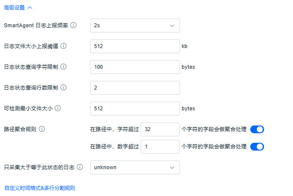Image resolution: width=293 pixels, height=196 pixels.
Task: Click info icon next to 日志状态查询行数限制
Action: [x=64, y=88]
